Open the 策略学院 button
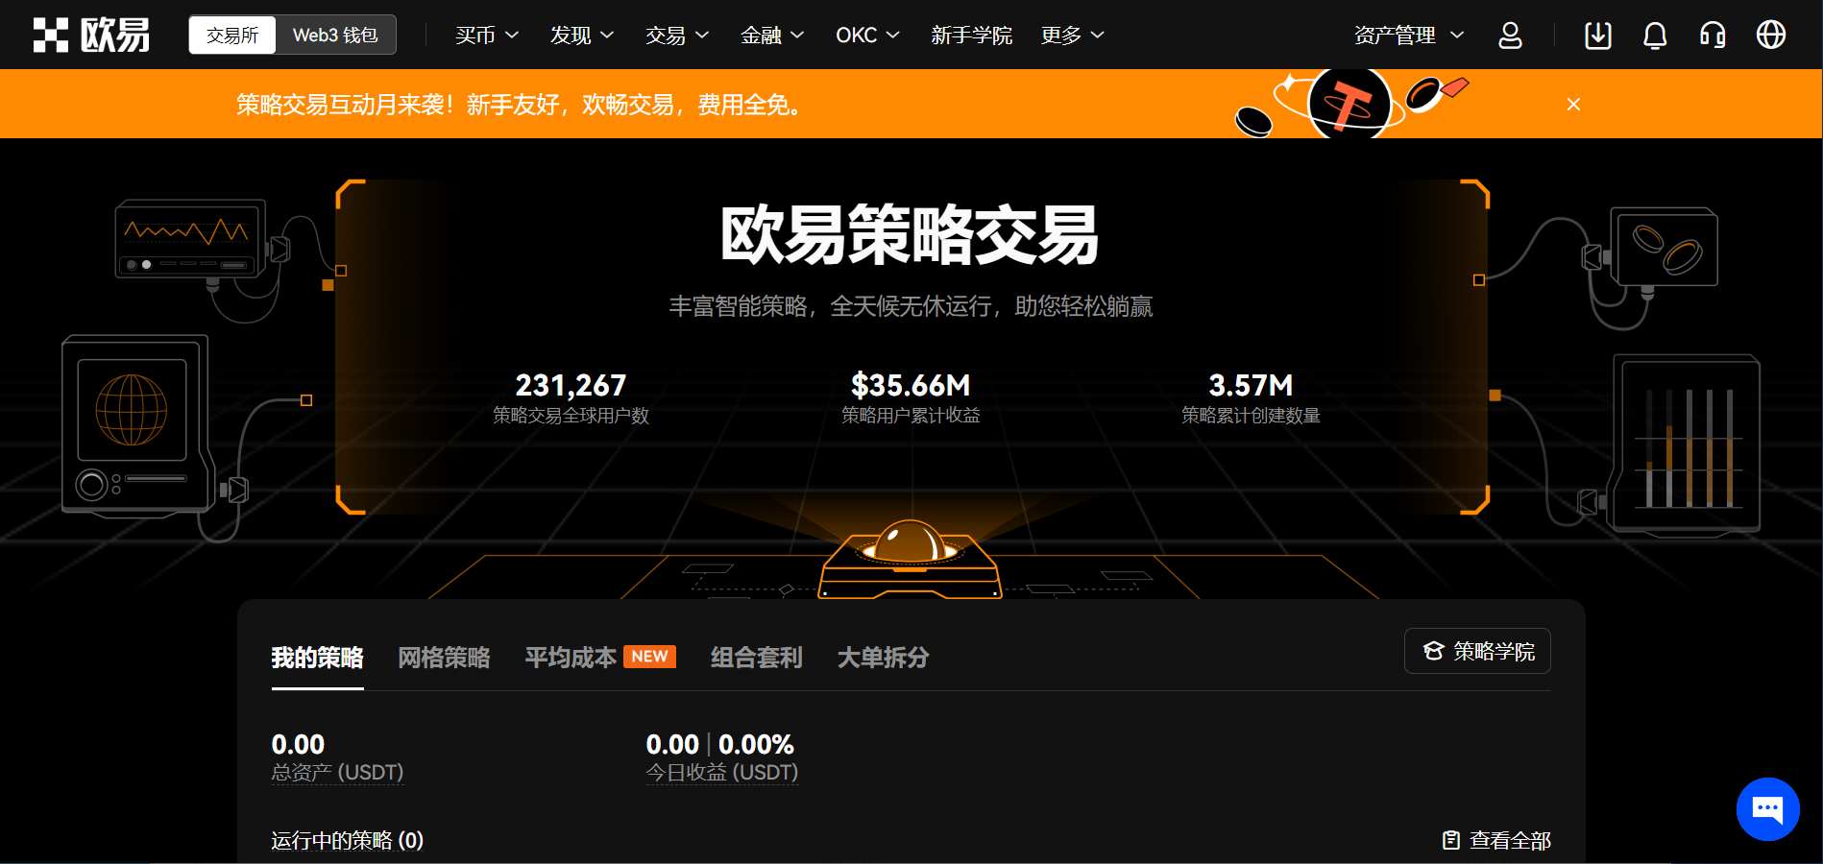Screen dimensions: 1823x864 click(1477, 651)
